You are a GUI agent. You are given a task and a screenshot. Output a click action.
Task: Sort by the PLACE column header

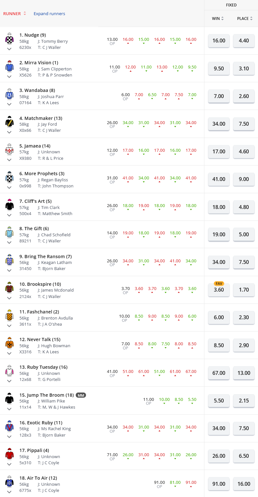[x=245, y=19]
